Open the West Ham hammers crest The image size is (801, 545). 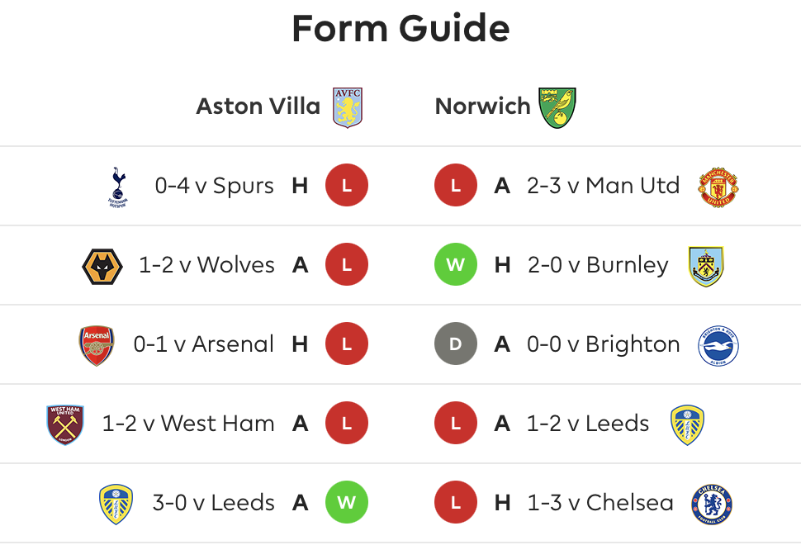click(x=65, y=424)
